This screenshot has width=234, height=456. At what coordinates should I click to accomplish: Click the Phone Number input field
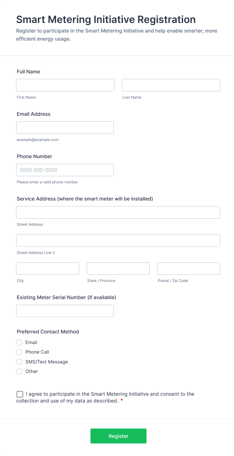click(x=65, y=170)
